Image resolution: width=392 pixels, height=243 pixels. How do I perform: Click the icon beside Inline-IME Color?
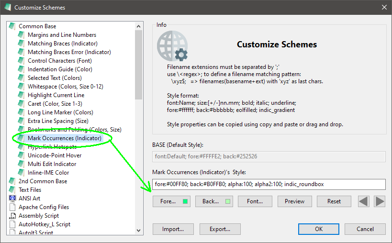pyautogui.click(x=21, y=173)
